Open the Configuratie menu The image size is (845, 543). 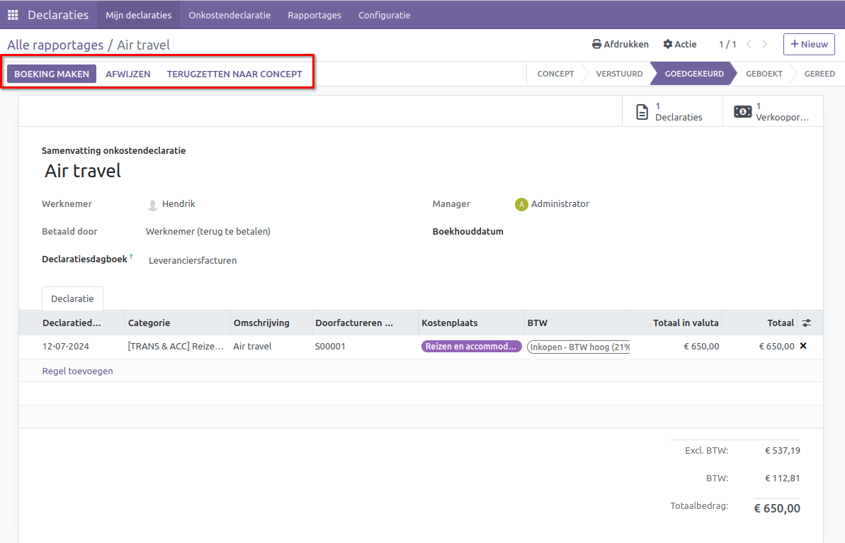pyautogui.click(x=384, y=15)
